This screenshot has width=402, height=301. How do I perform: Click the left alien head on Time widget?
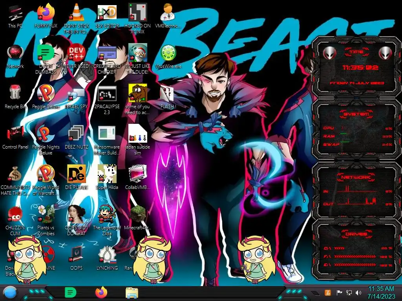click(329, 53)
